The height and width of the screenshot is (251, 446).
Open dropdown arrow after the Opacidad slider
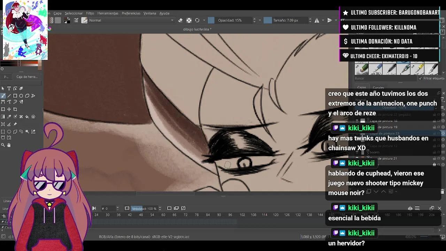[x=260, y=20]
